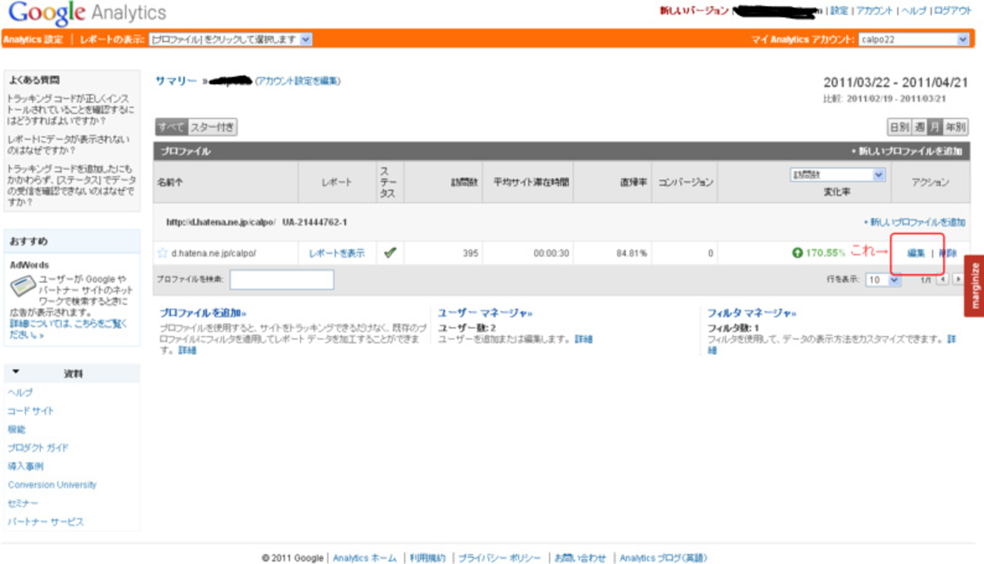Click プライバシー ポリシー in the footer
Screen dimensions: 984x564
click(x=500, y=558)
